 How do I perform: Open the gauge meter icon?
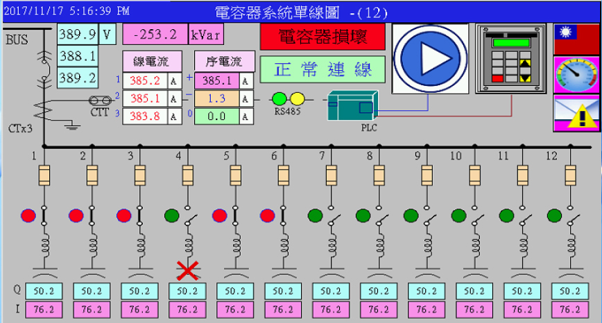(x=576, y=75)
